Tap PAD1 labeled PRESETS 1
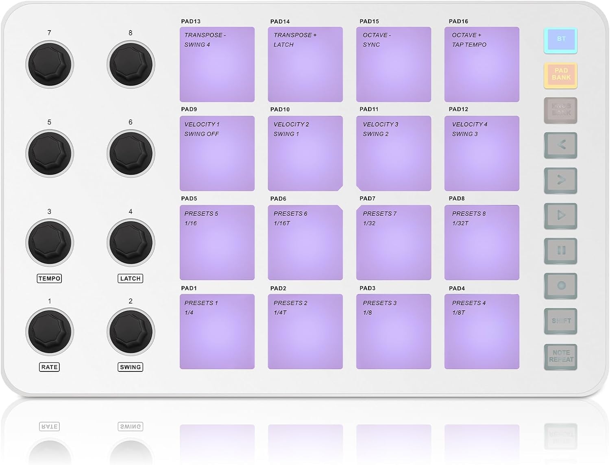 point(217,332)
